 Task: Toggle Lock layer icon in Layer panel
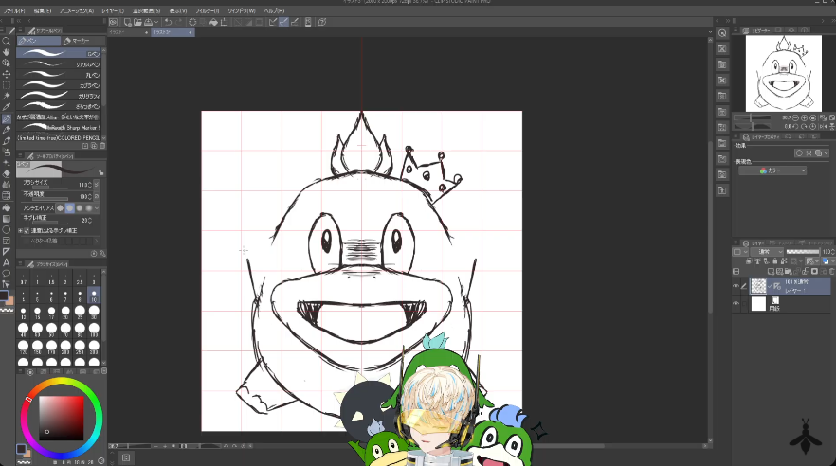click(775, 261)
